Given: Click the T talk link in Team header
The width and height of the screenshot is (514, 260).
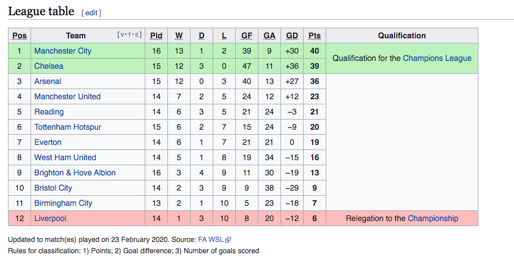Looking at the screenshot, I should (x=129, y=34).
